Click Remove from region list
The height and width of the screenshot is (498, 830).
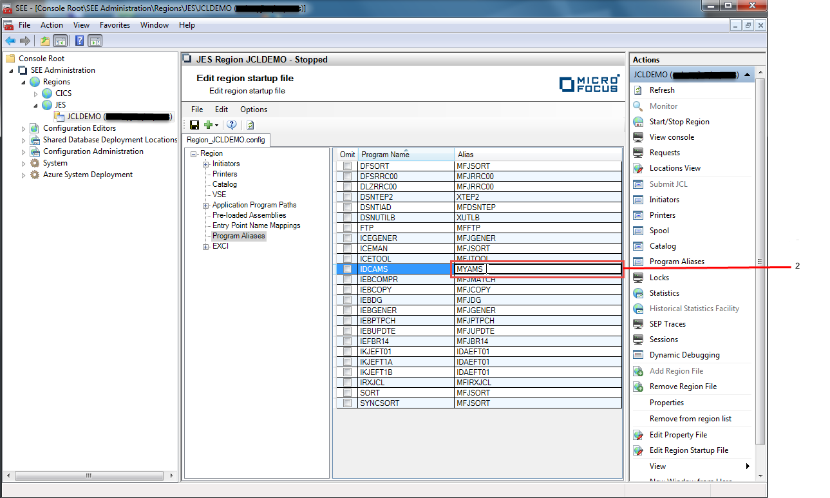coord(690,419)
